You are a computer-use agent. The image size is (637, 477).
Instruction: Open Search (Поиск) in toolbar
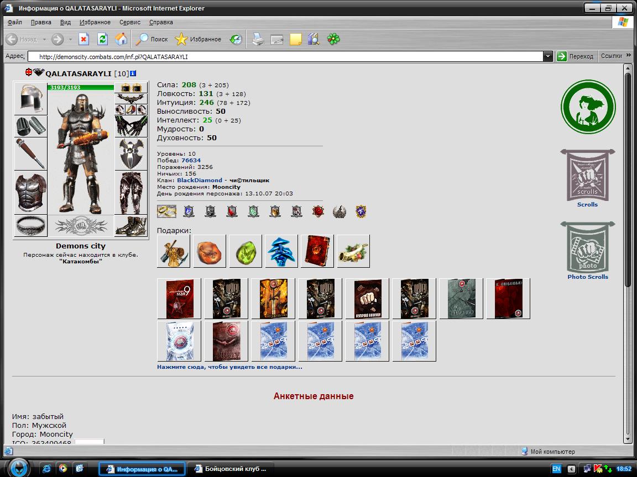pyautogui.click(x=152, y=39)
